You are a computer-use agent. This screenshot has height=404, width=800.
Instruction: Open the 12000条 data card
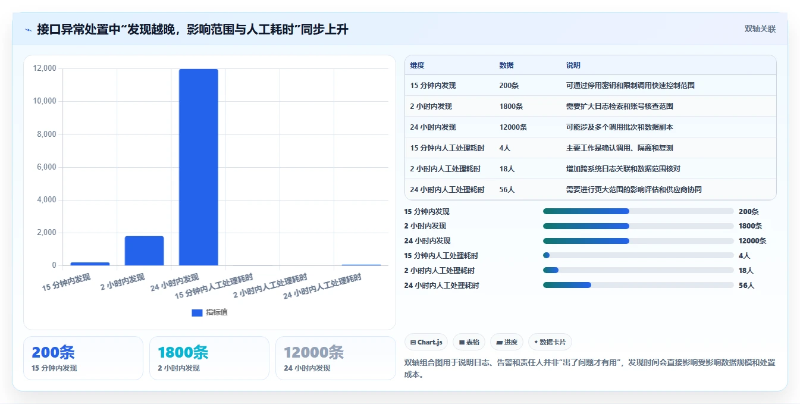coord(335,358)
